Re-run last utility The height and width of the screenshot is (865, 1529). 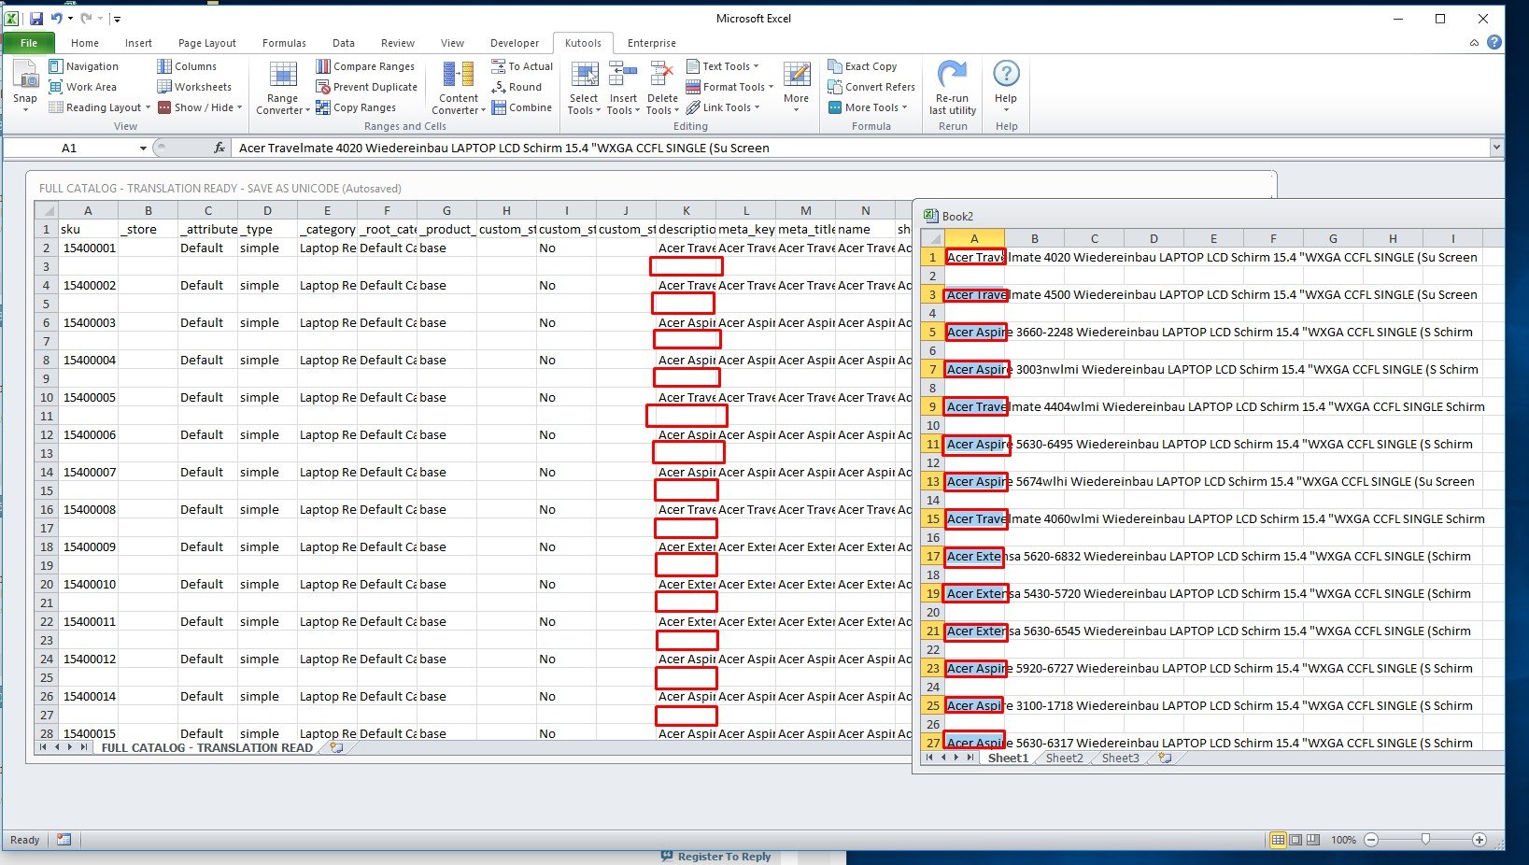953,88
